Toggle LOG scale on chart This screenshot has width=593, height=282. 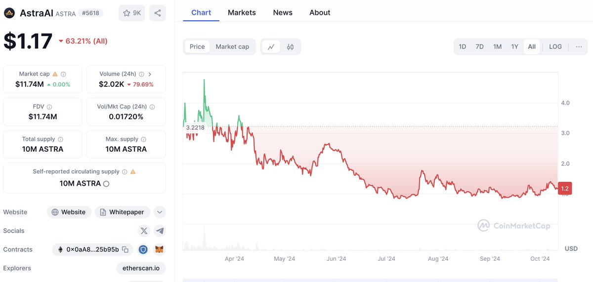[555, 47]
